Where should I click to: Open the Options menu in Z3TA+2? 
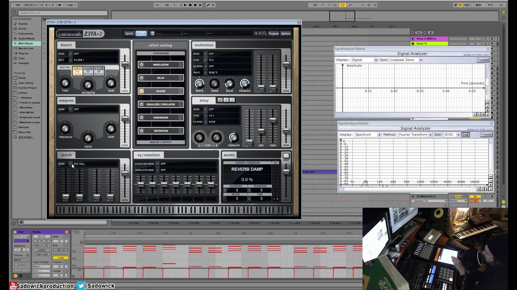(286, 33)
